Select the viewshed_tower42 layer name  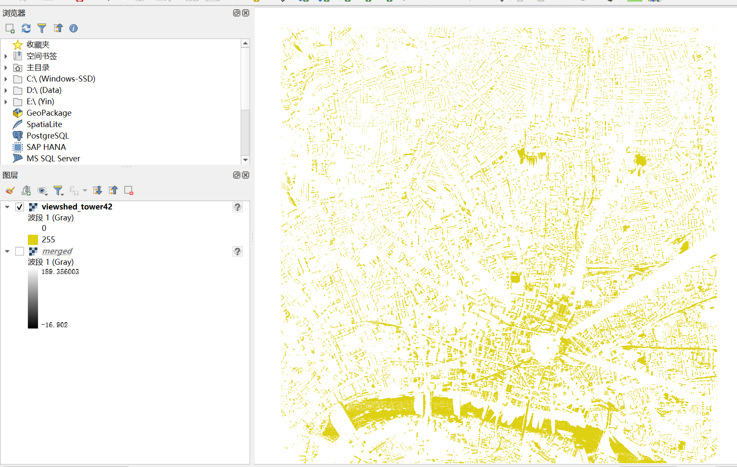pos(77,207)
